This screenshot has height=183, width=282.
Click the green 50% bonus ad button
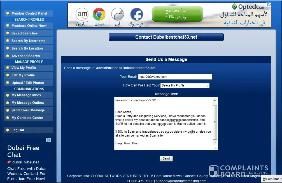click(x=177, y=14)
